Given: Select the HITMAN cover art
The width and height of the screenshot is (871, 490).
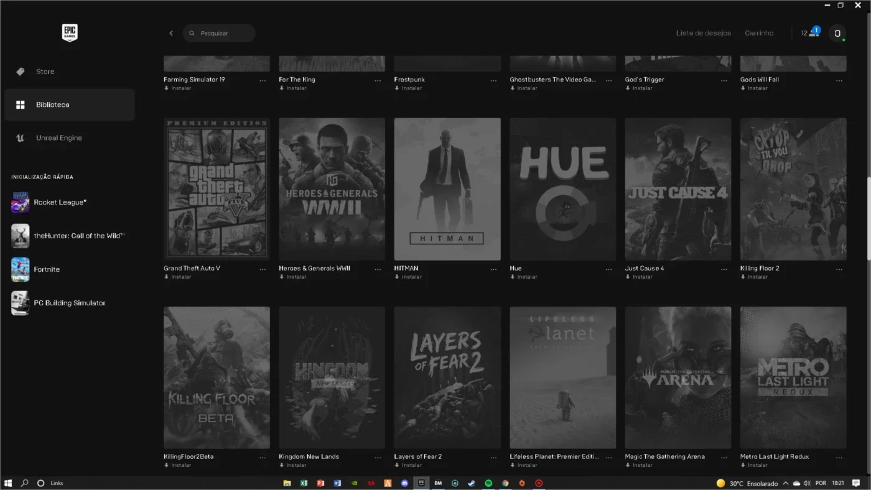Looking at the screenshot, I should click(x=447, y=189).
